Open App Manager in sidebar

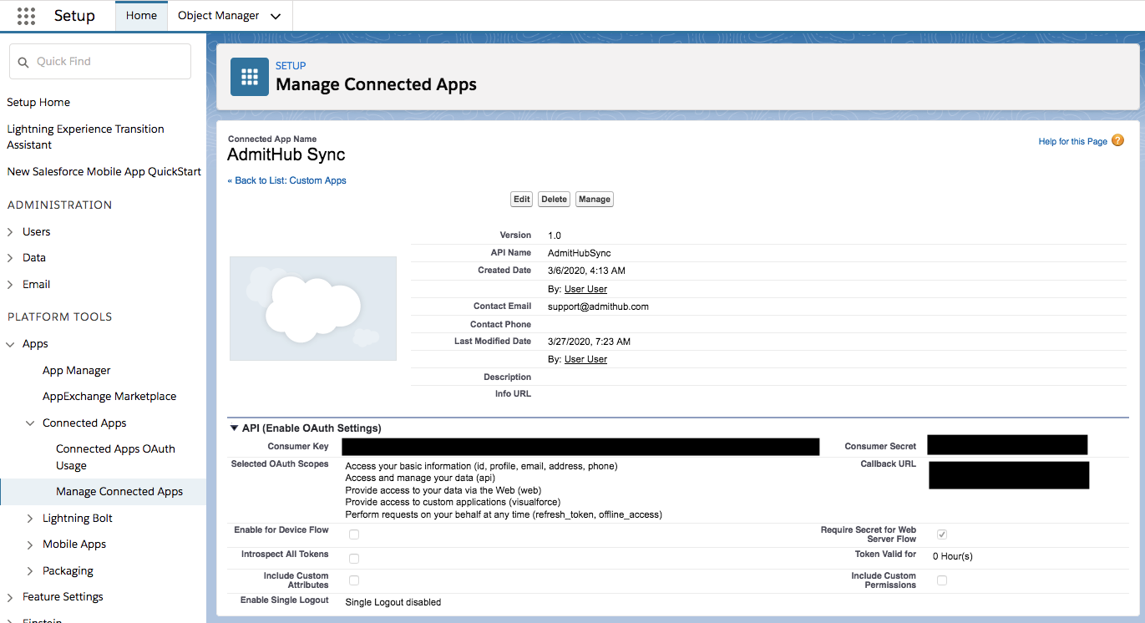[77, 370]
